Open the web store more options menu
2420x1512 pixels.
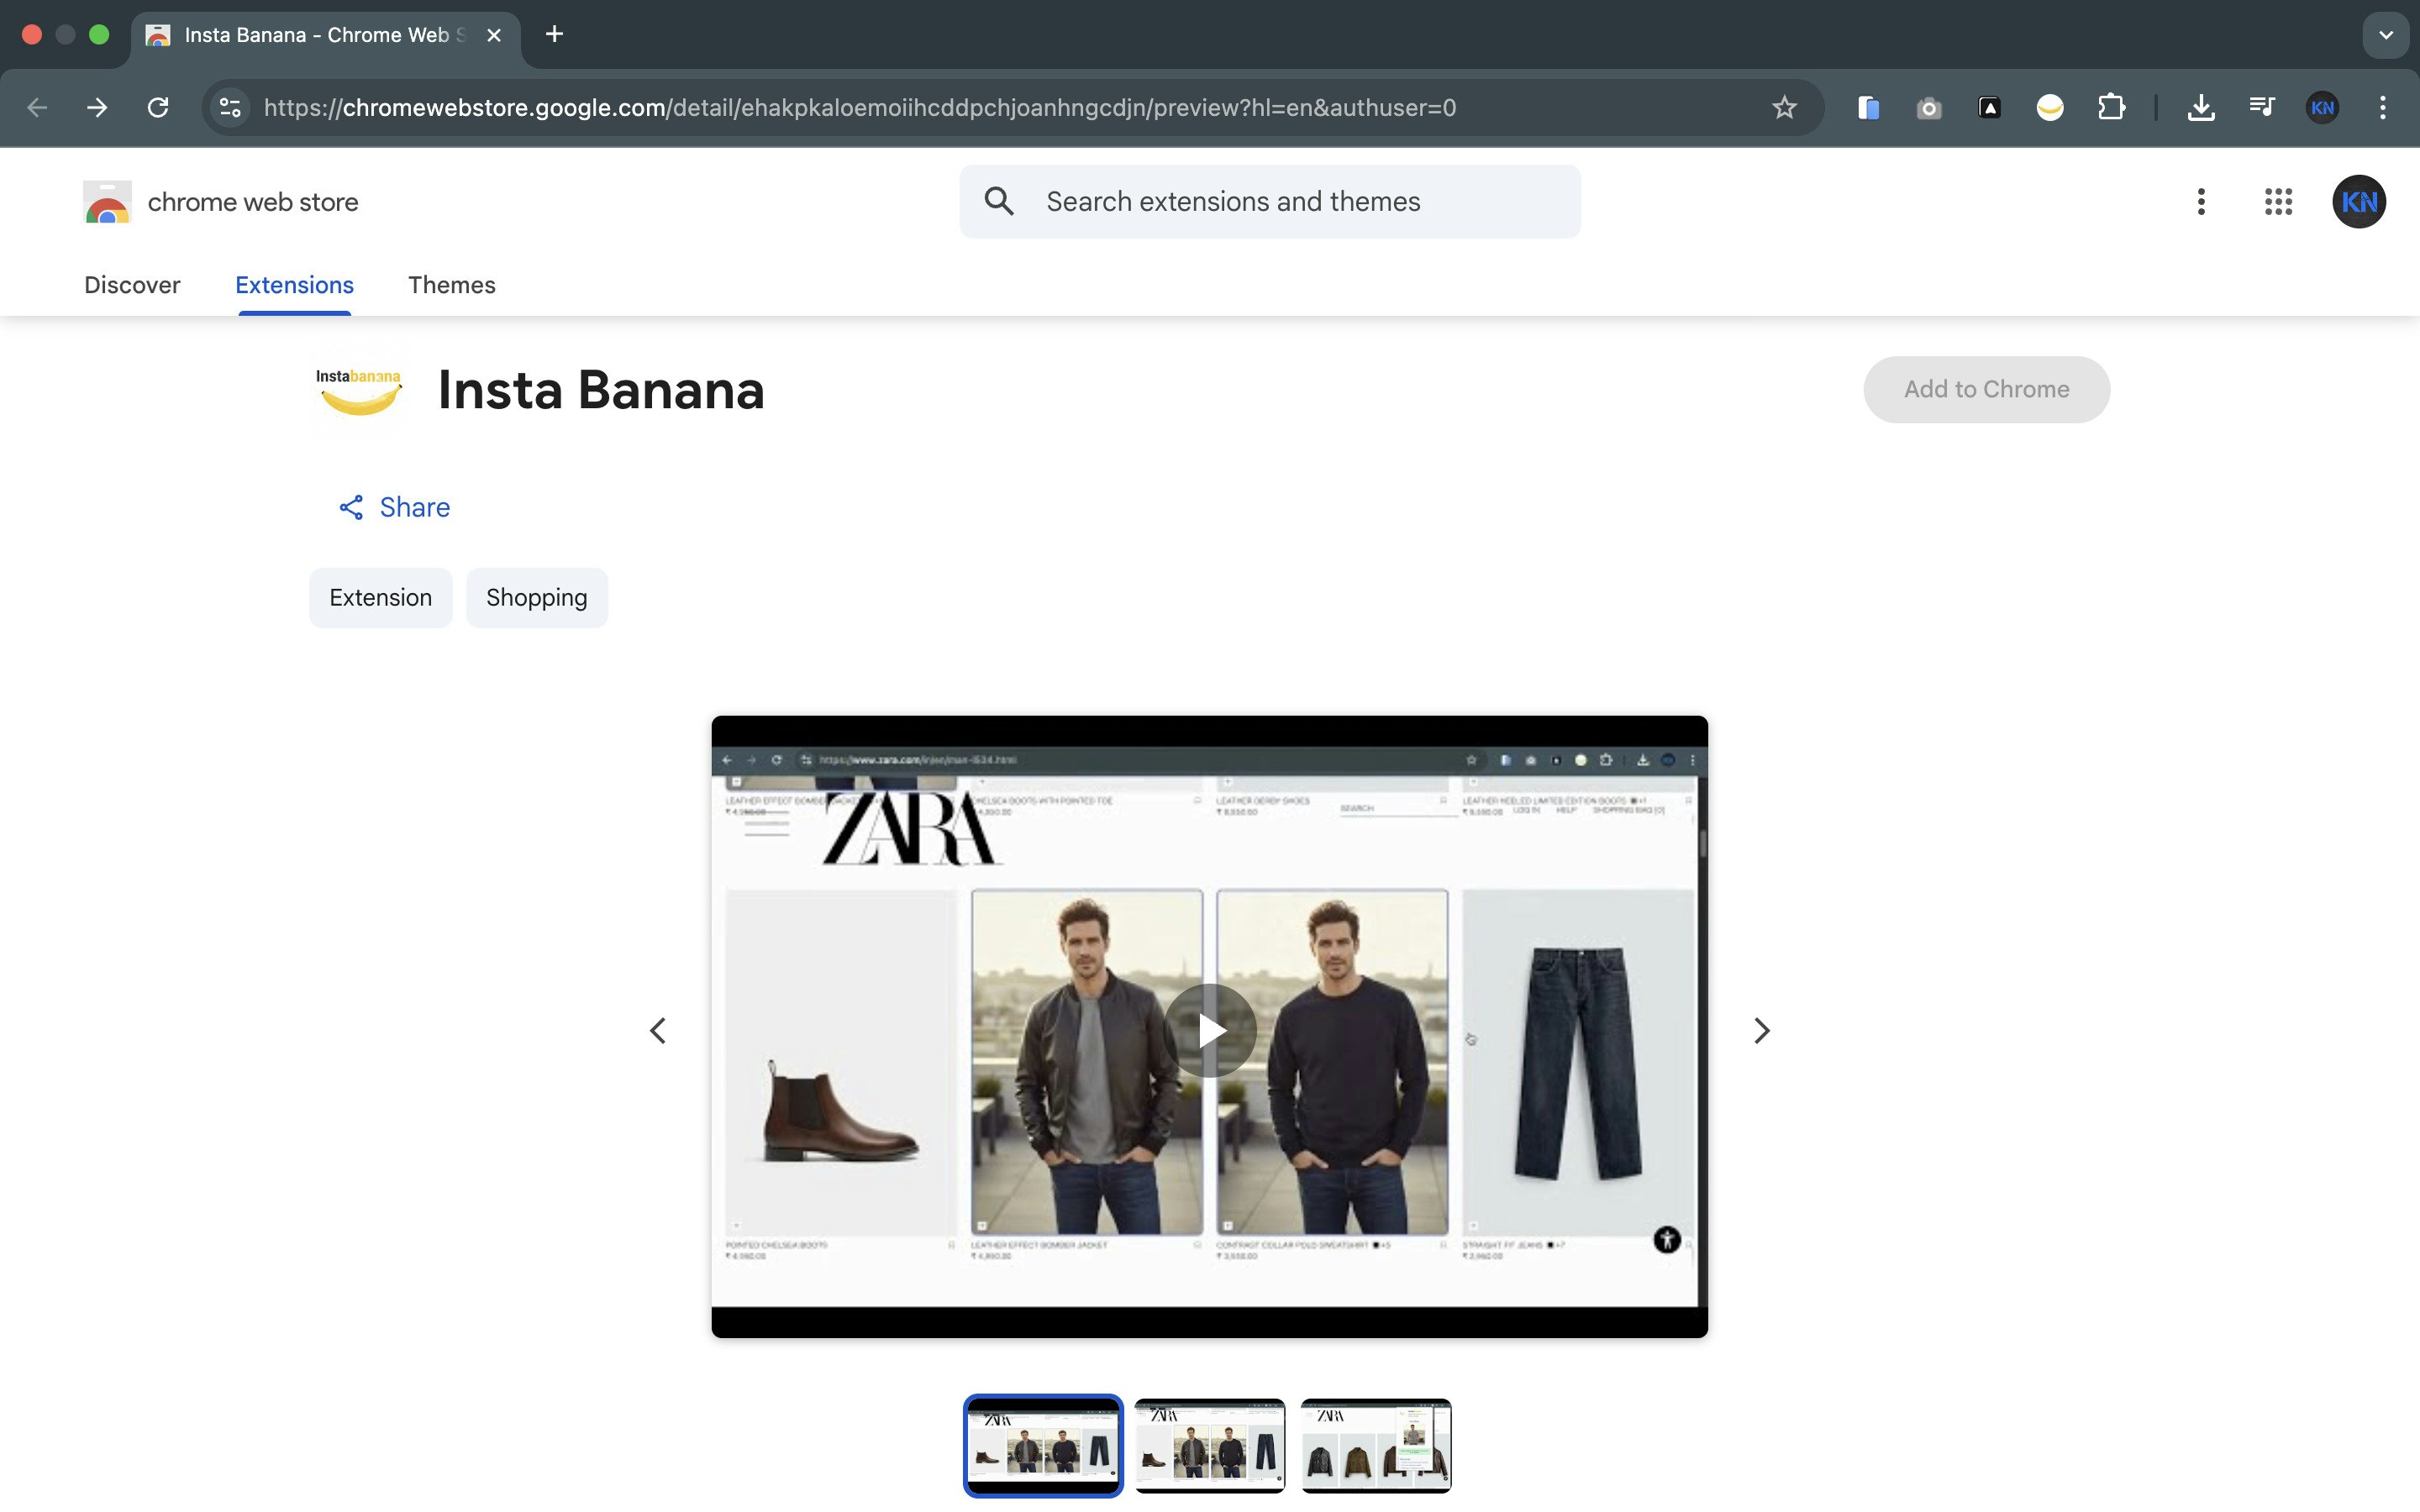tap(2199, 201)
